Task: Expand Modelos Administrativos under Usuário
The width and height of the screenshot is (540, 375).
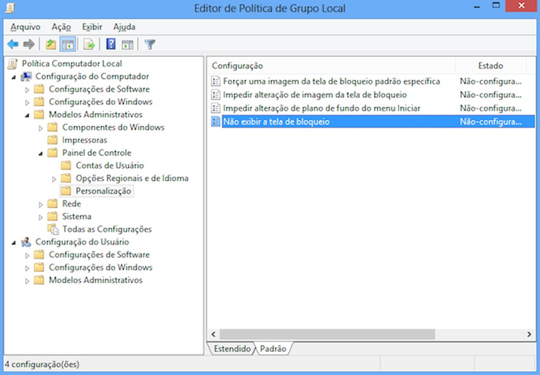Action: pyautogui.click(x=27, y=281)
